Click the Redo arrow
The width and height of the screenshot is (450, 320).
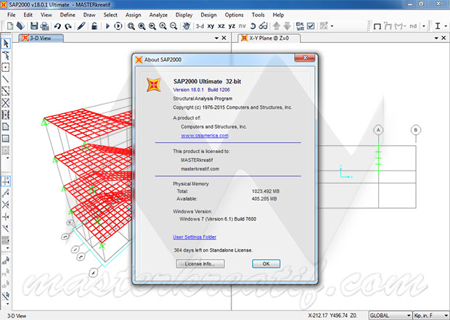tap(68, 26)
